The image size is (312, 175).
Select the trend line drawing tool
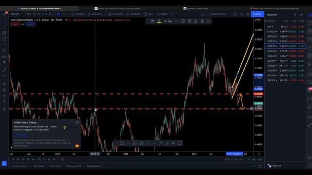[x=4, y=27]
